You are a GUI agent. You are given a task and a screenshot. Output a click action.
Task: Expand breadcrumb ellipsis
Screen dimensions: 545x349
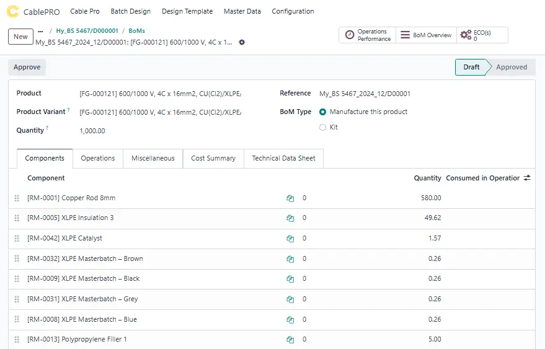point(40,31)
